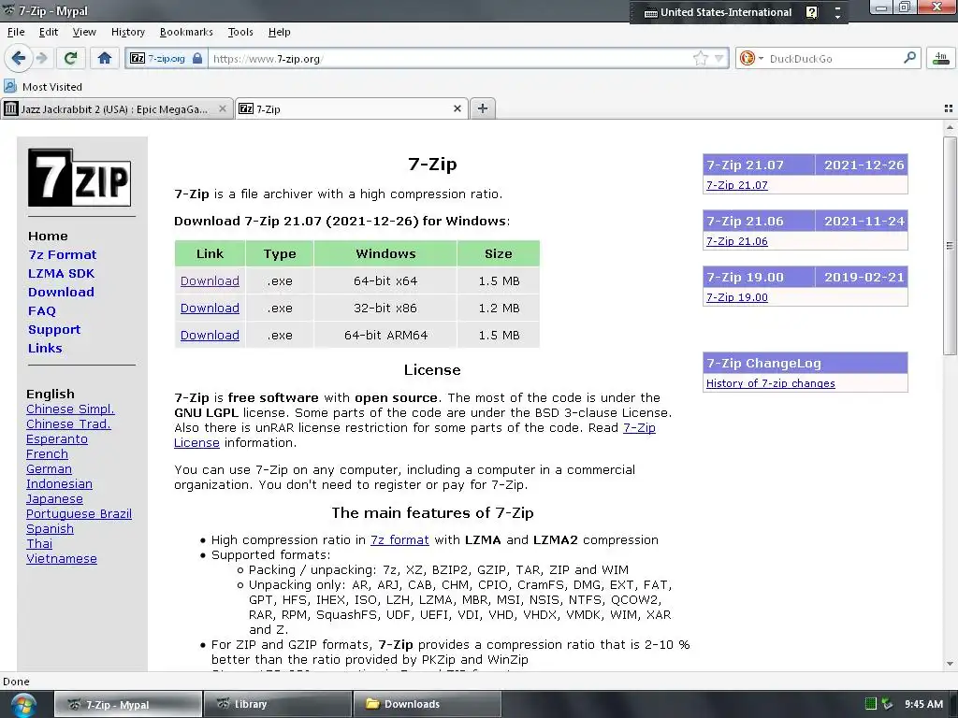Click the page vertical scrollbar thumb
Screen dimensions: 958x718
[950, 246]
